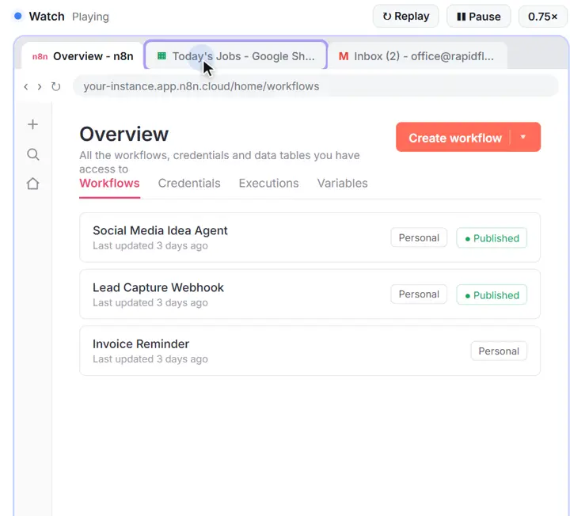Click the Google Sheets favicon on Today's Jobs tab
The width and height of the screenshot is (570, 516).
point(161,56)
